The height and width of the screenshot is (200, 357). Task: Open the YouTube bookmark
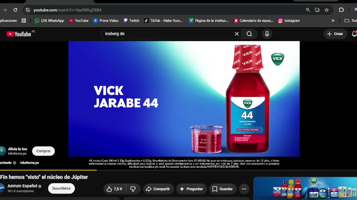pos(79,21)
